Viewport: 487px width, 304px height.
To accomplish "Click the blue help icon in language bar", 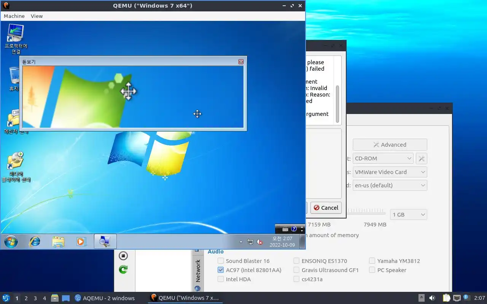I will (294, 229).
